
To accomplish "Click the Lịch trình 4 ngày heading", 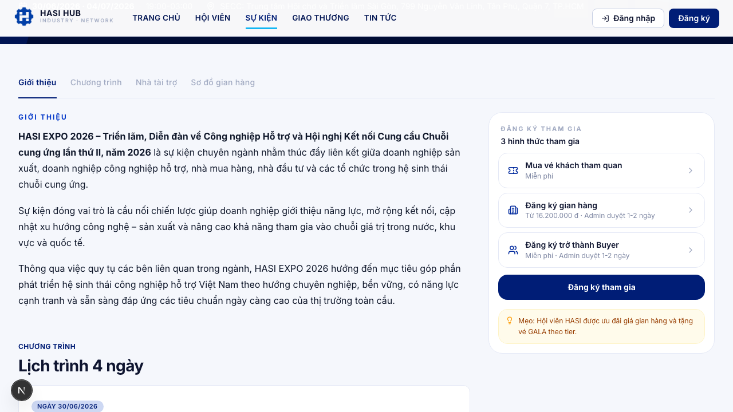I will (x=81, y=366).
